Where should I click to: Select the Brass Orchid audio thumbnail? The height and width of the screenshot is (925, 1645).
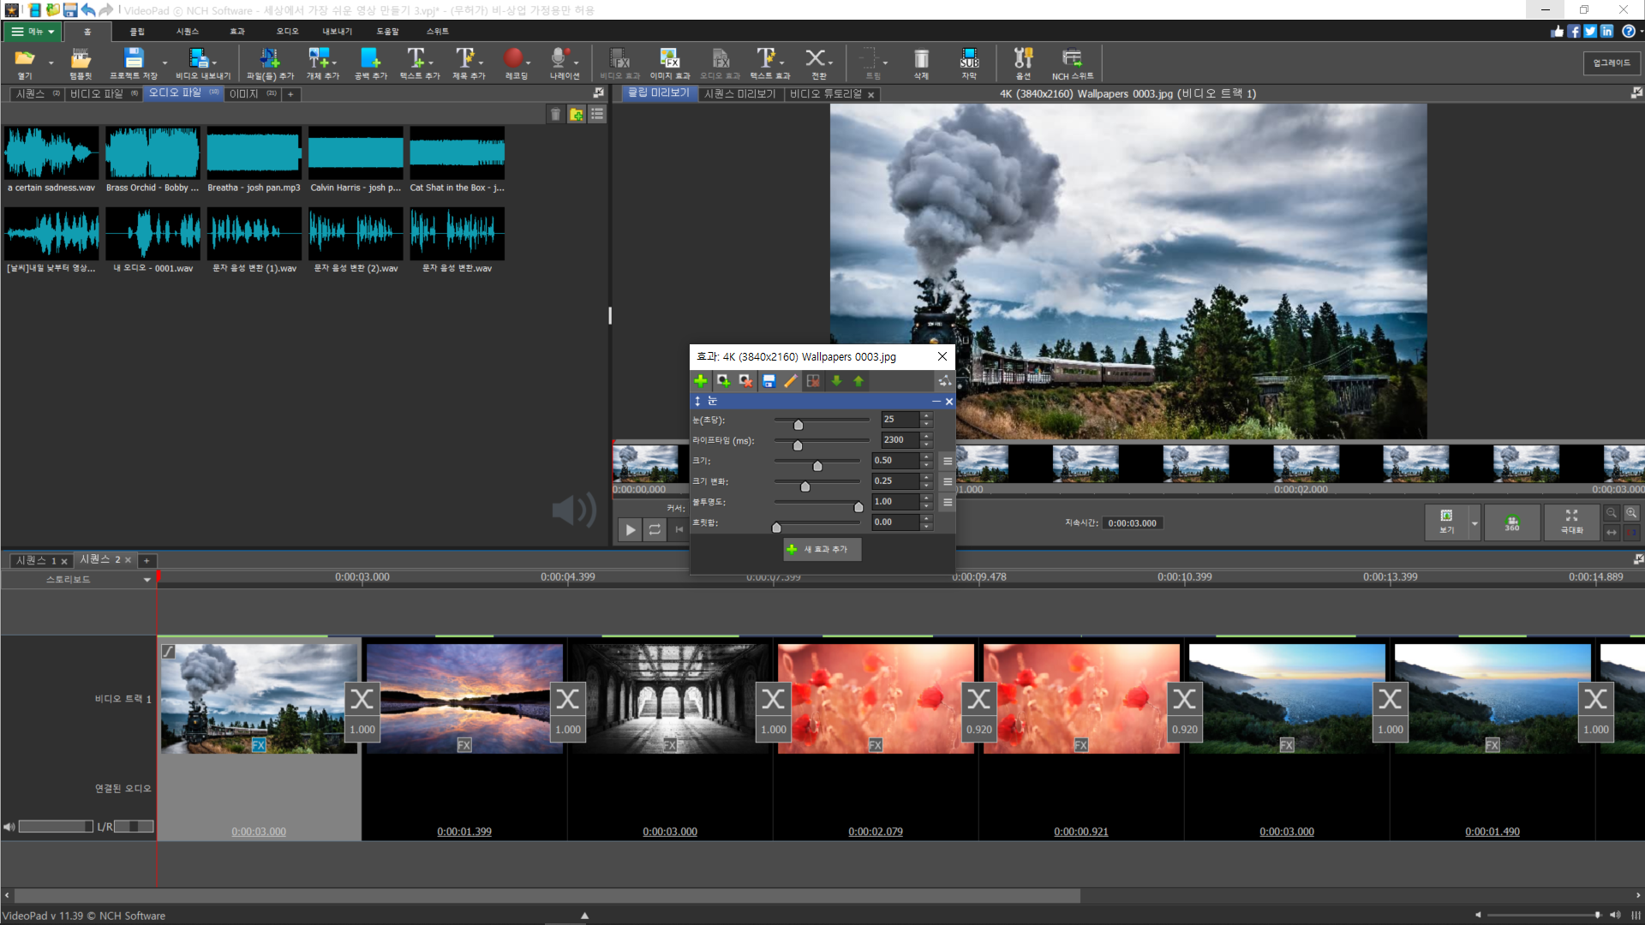click(153, 152)
